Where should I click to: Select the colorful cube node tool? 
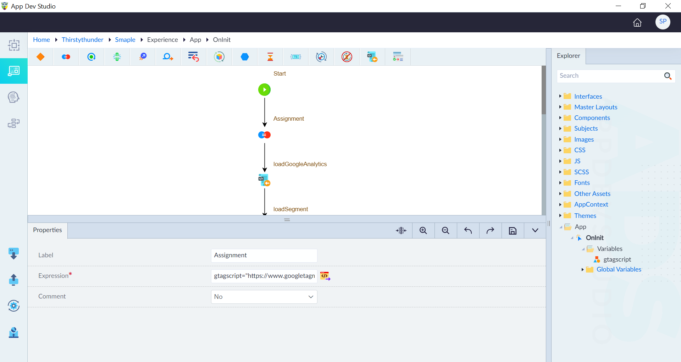219,57
